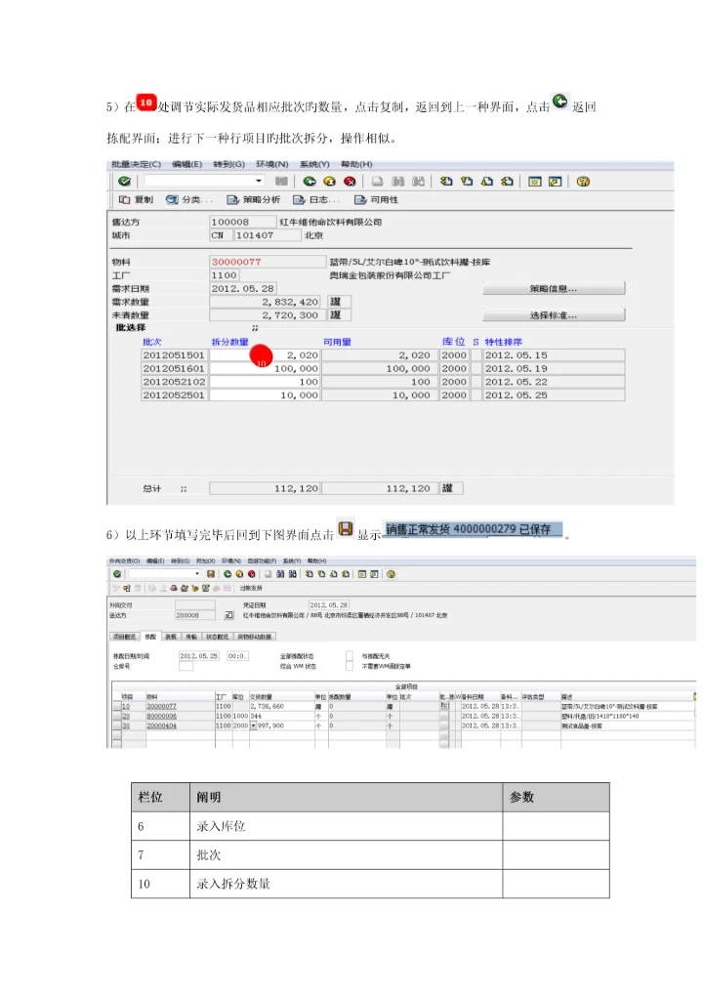
Task: Click the 复制 (Copy) toolbar button
Action: tap(136, 200)
